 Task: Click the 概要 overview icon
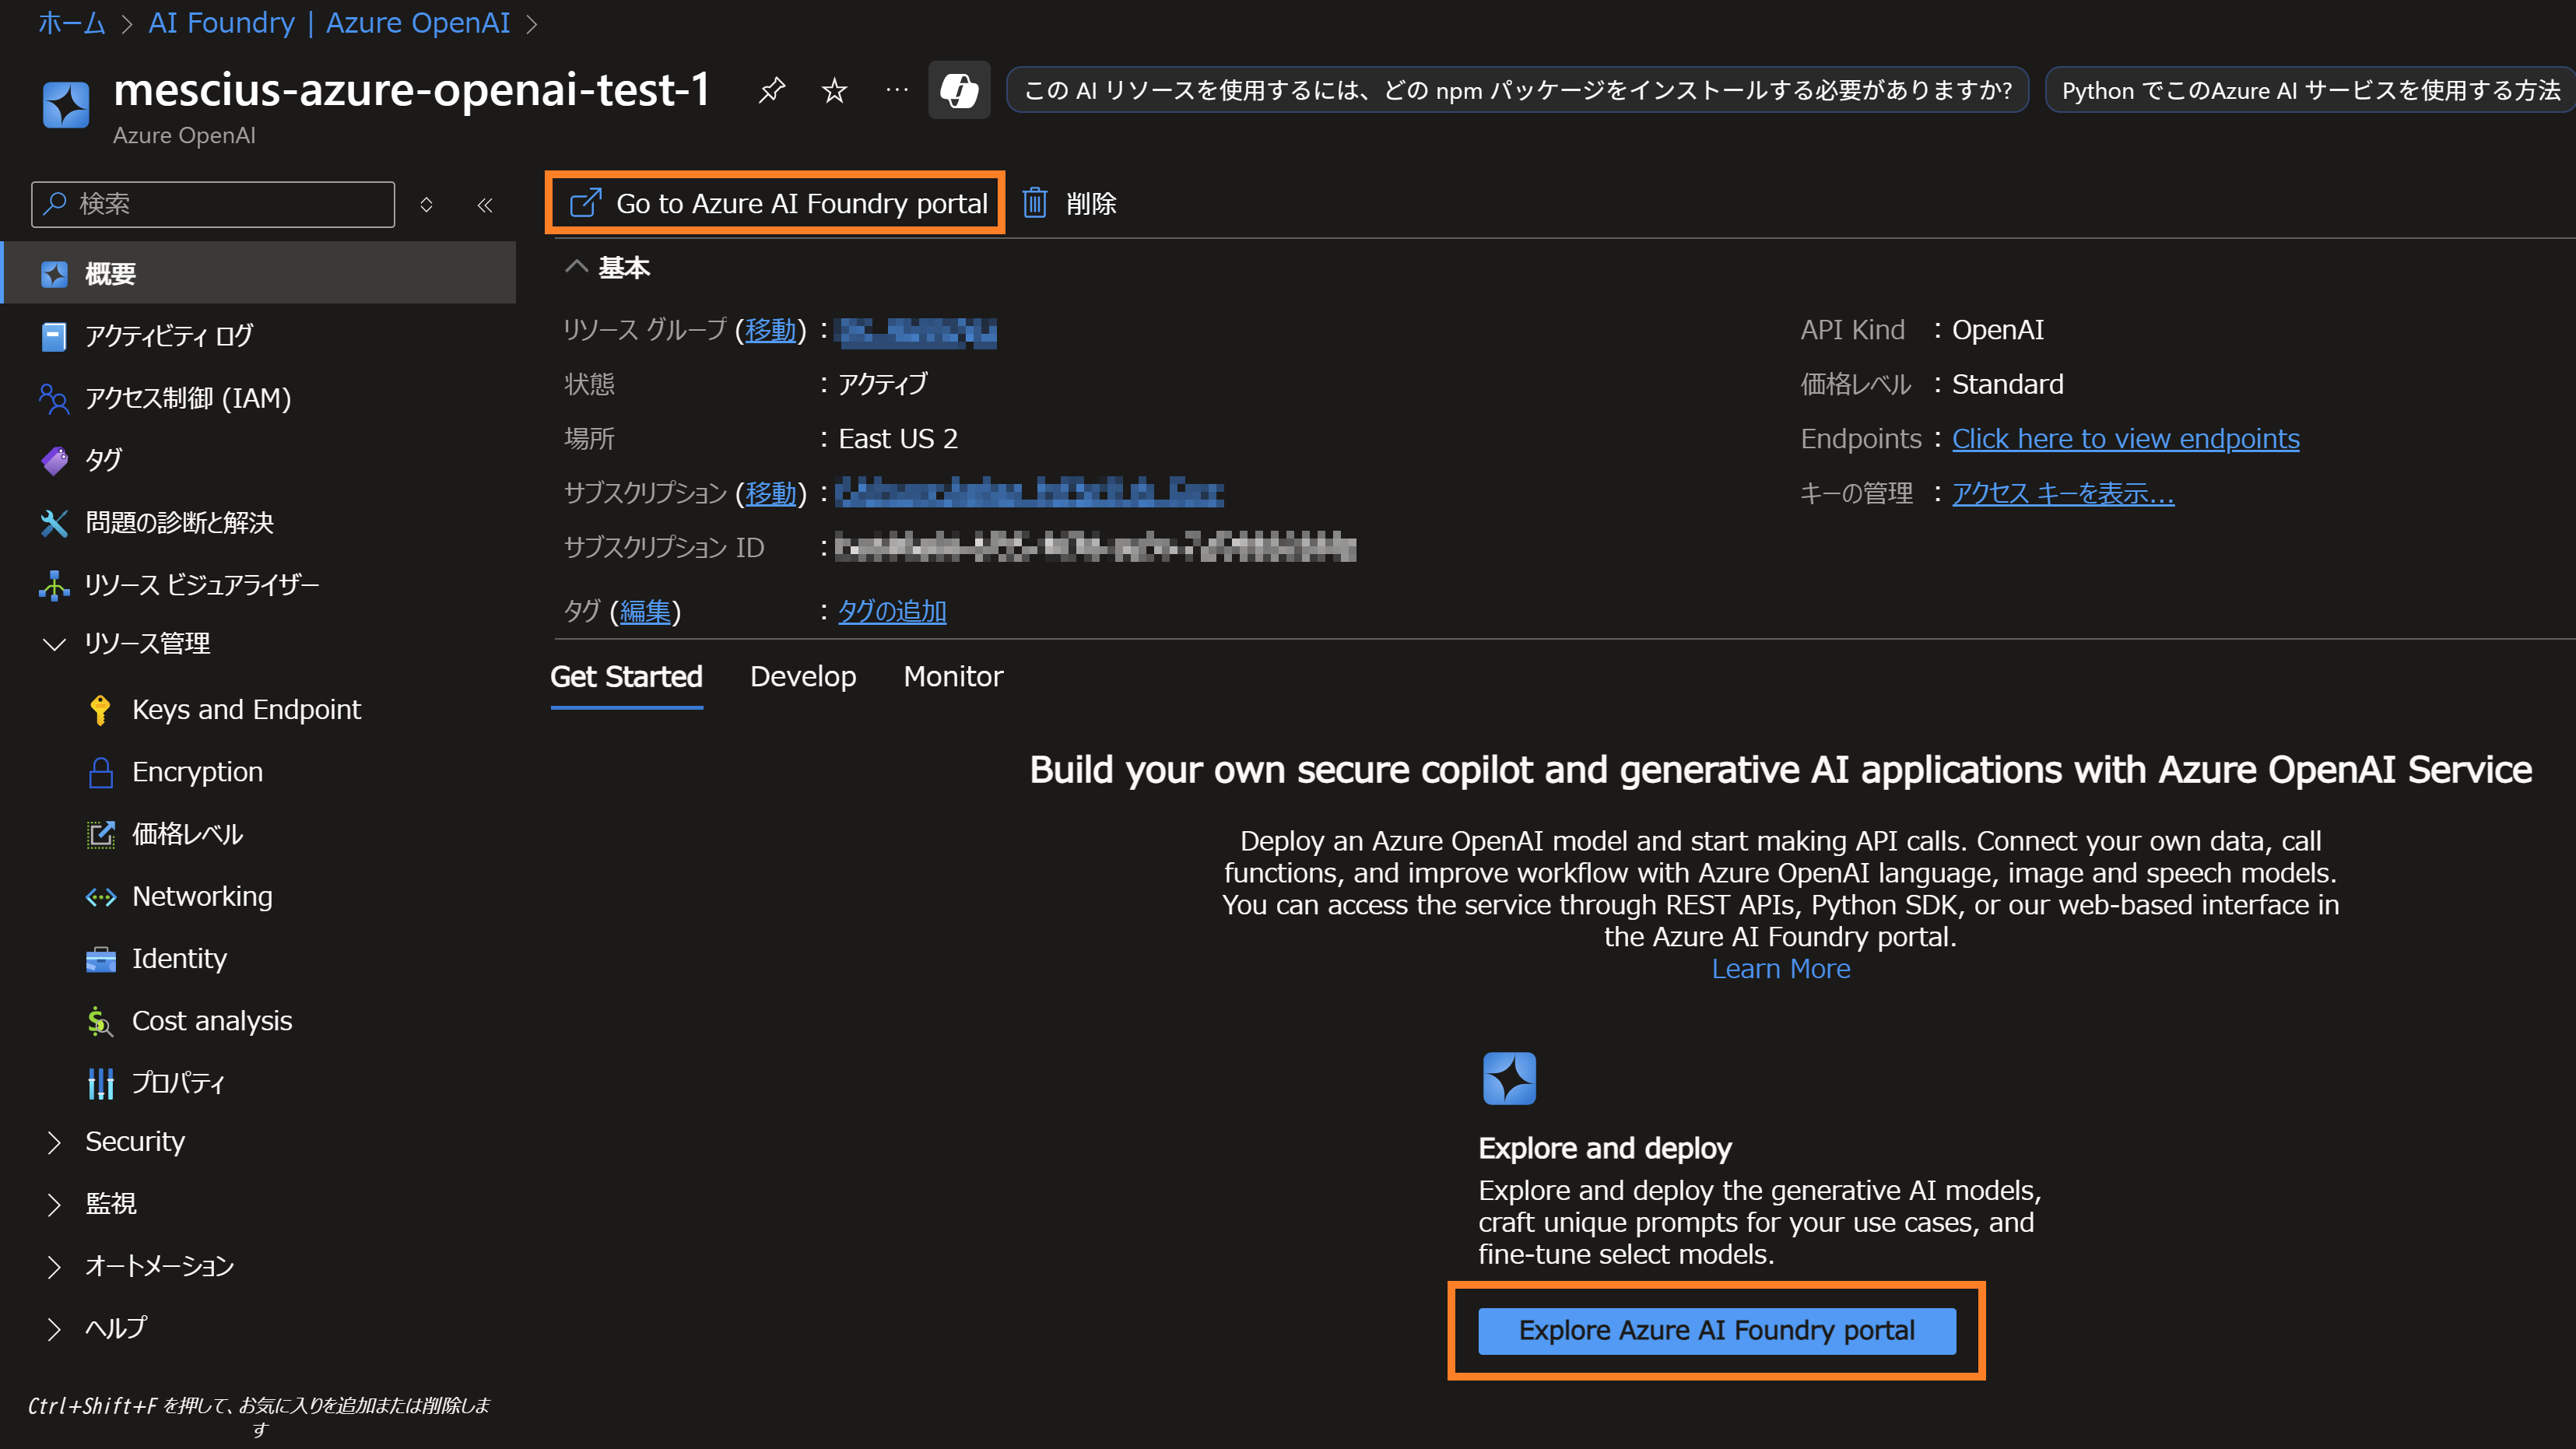click(x=54, y=273)
